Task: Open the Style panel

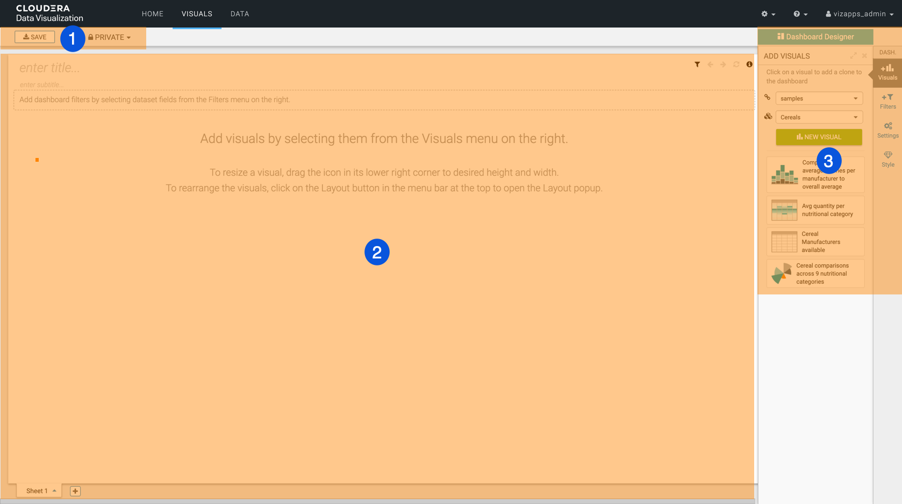Action: click(x=887, y=159)
